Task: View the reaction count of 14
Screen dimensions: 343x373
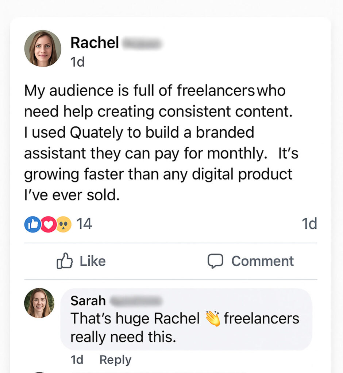Action: click(x=84, y=224)
